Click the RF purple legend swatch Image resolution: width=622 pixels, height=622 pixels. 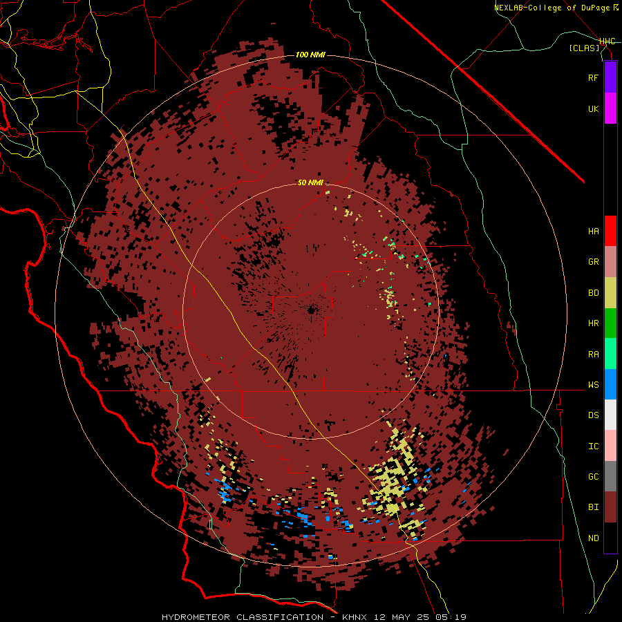pos(610,77)
